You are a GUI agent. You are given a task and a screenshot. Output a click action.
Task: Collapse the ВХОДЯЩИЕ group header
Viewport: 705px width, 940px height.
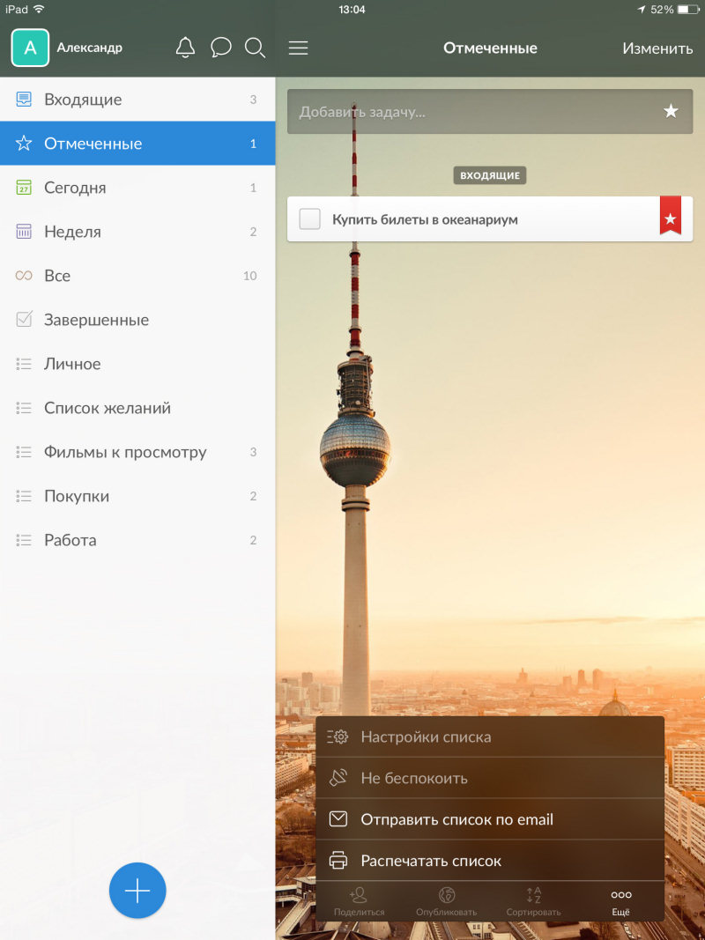(x=490, y=176)
